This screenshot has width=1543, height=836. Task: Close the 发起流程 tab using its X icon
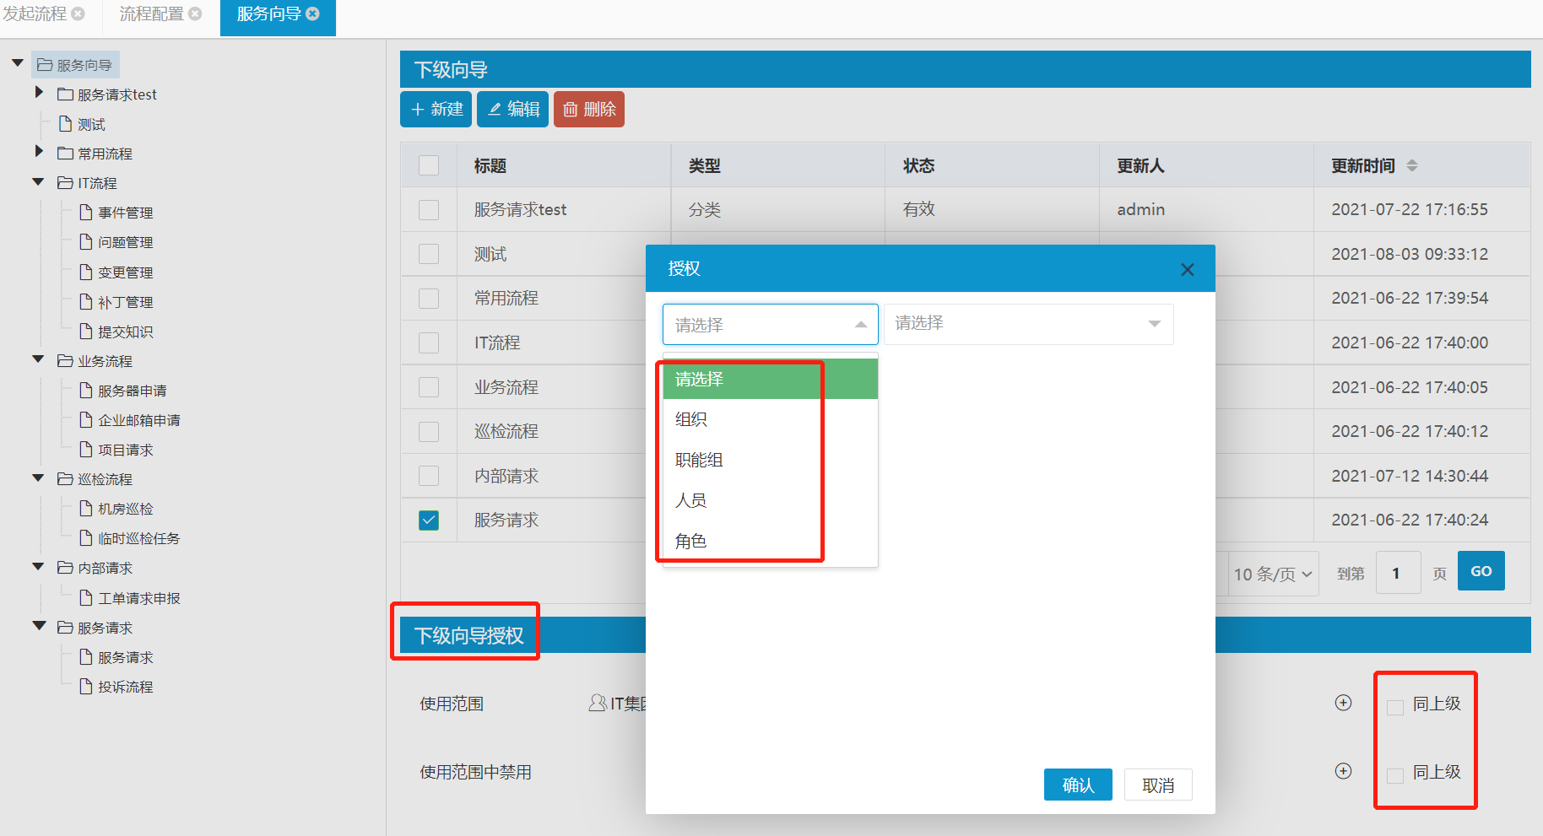point(79,13)
